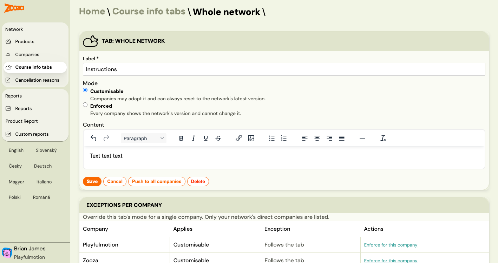
Task: Go to Companies in the sidebar
Action: (35, 54)
